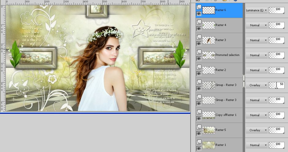Click the Raster 1 layer thumbnail
288x152 pixels.
point(208,145)
